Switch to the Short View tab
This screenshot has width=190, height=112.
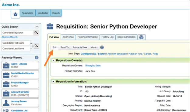(x=68, y=37)
